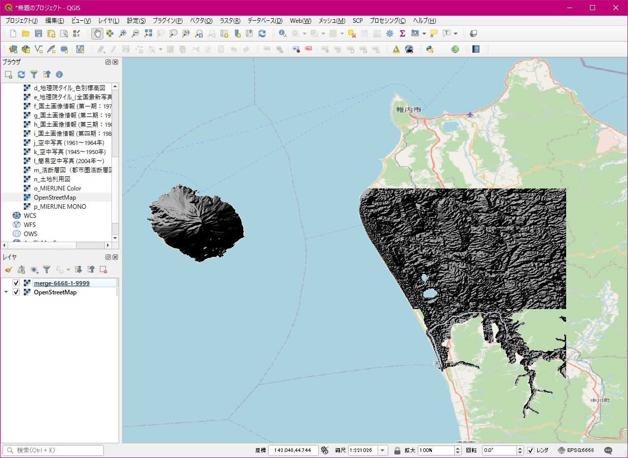Click the blue Refresh map icon in toolbar
The image size is (628, 458).
click(262, 33)
